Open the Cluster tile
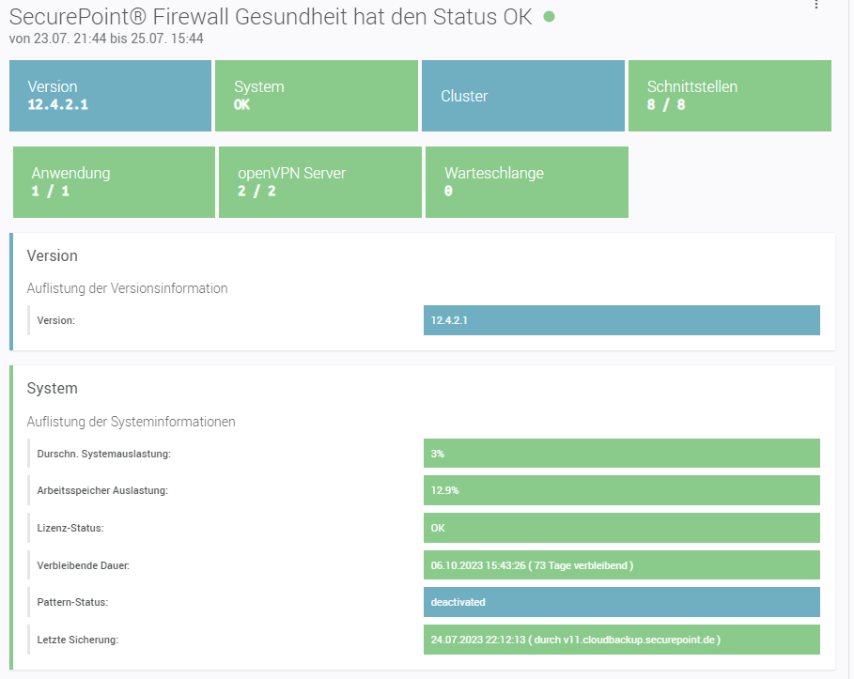854x679 pixels. point(522,96)
